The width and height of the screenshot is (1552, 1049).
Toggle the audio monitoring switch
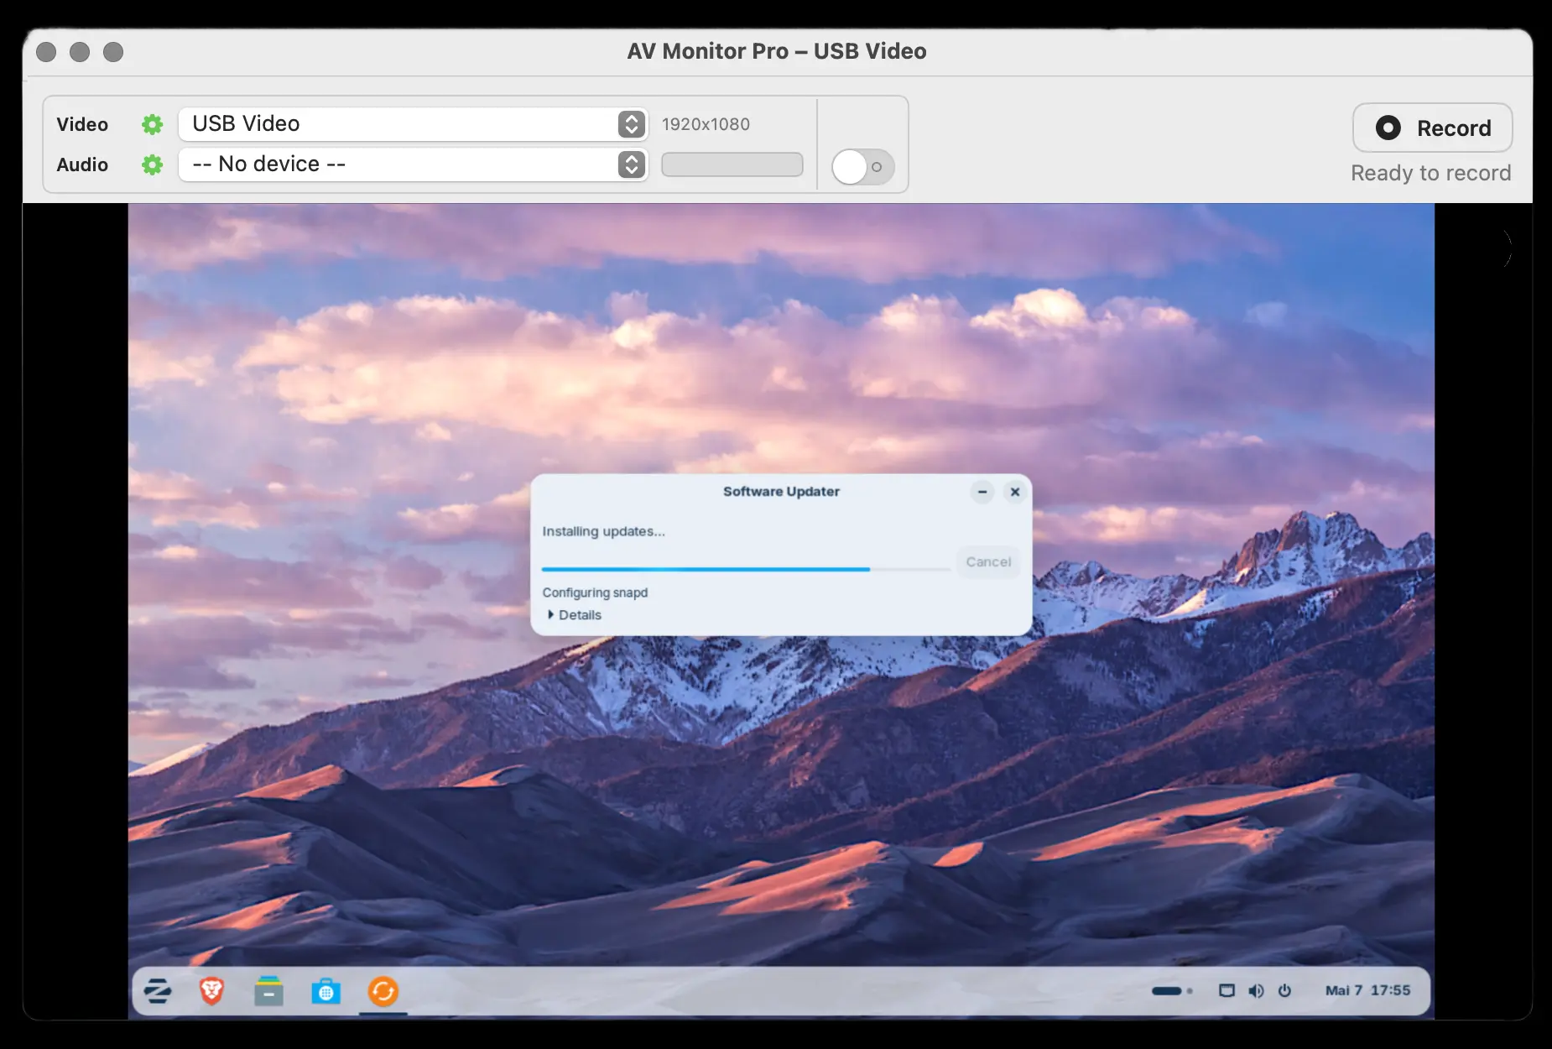click(x=862, y=167)
